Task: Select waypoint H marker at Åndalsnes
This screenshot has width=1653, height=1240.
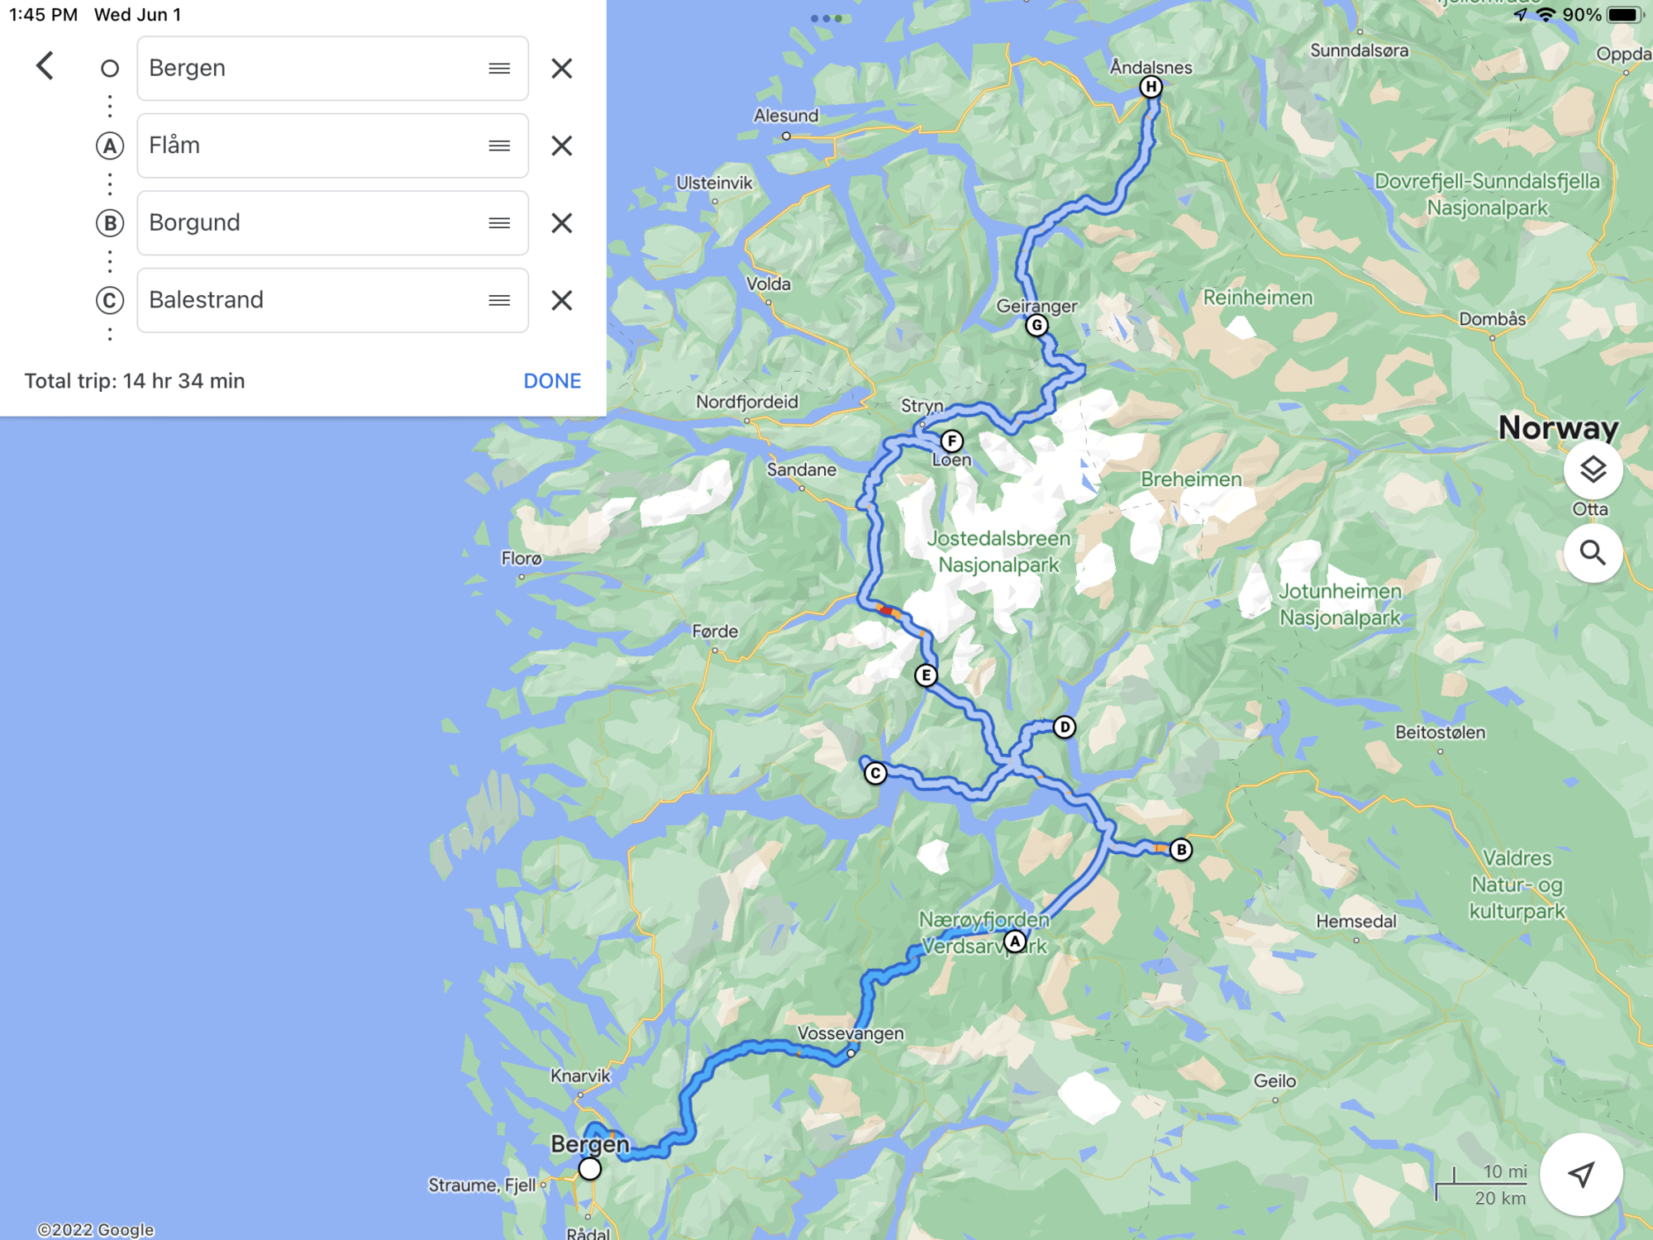Action: pyautogui.click(x=1150, y=87)
